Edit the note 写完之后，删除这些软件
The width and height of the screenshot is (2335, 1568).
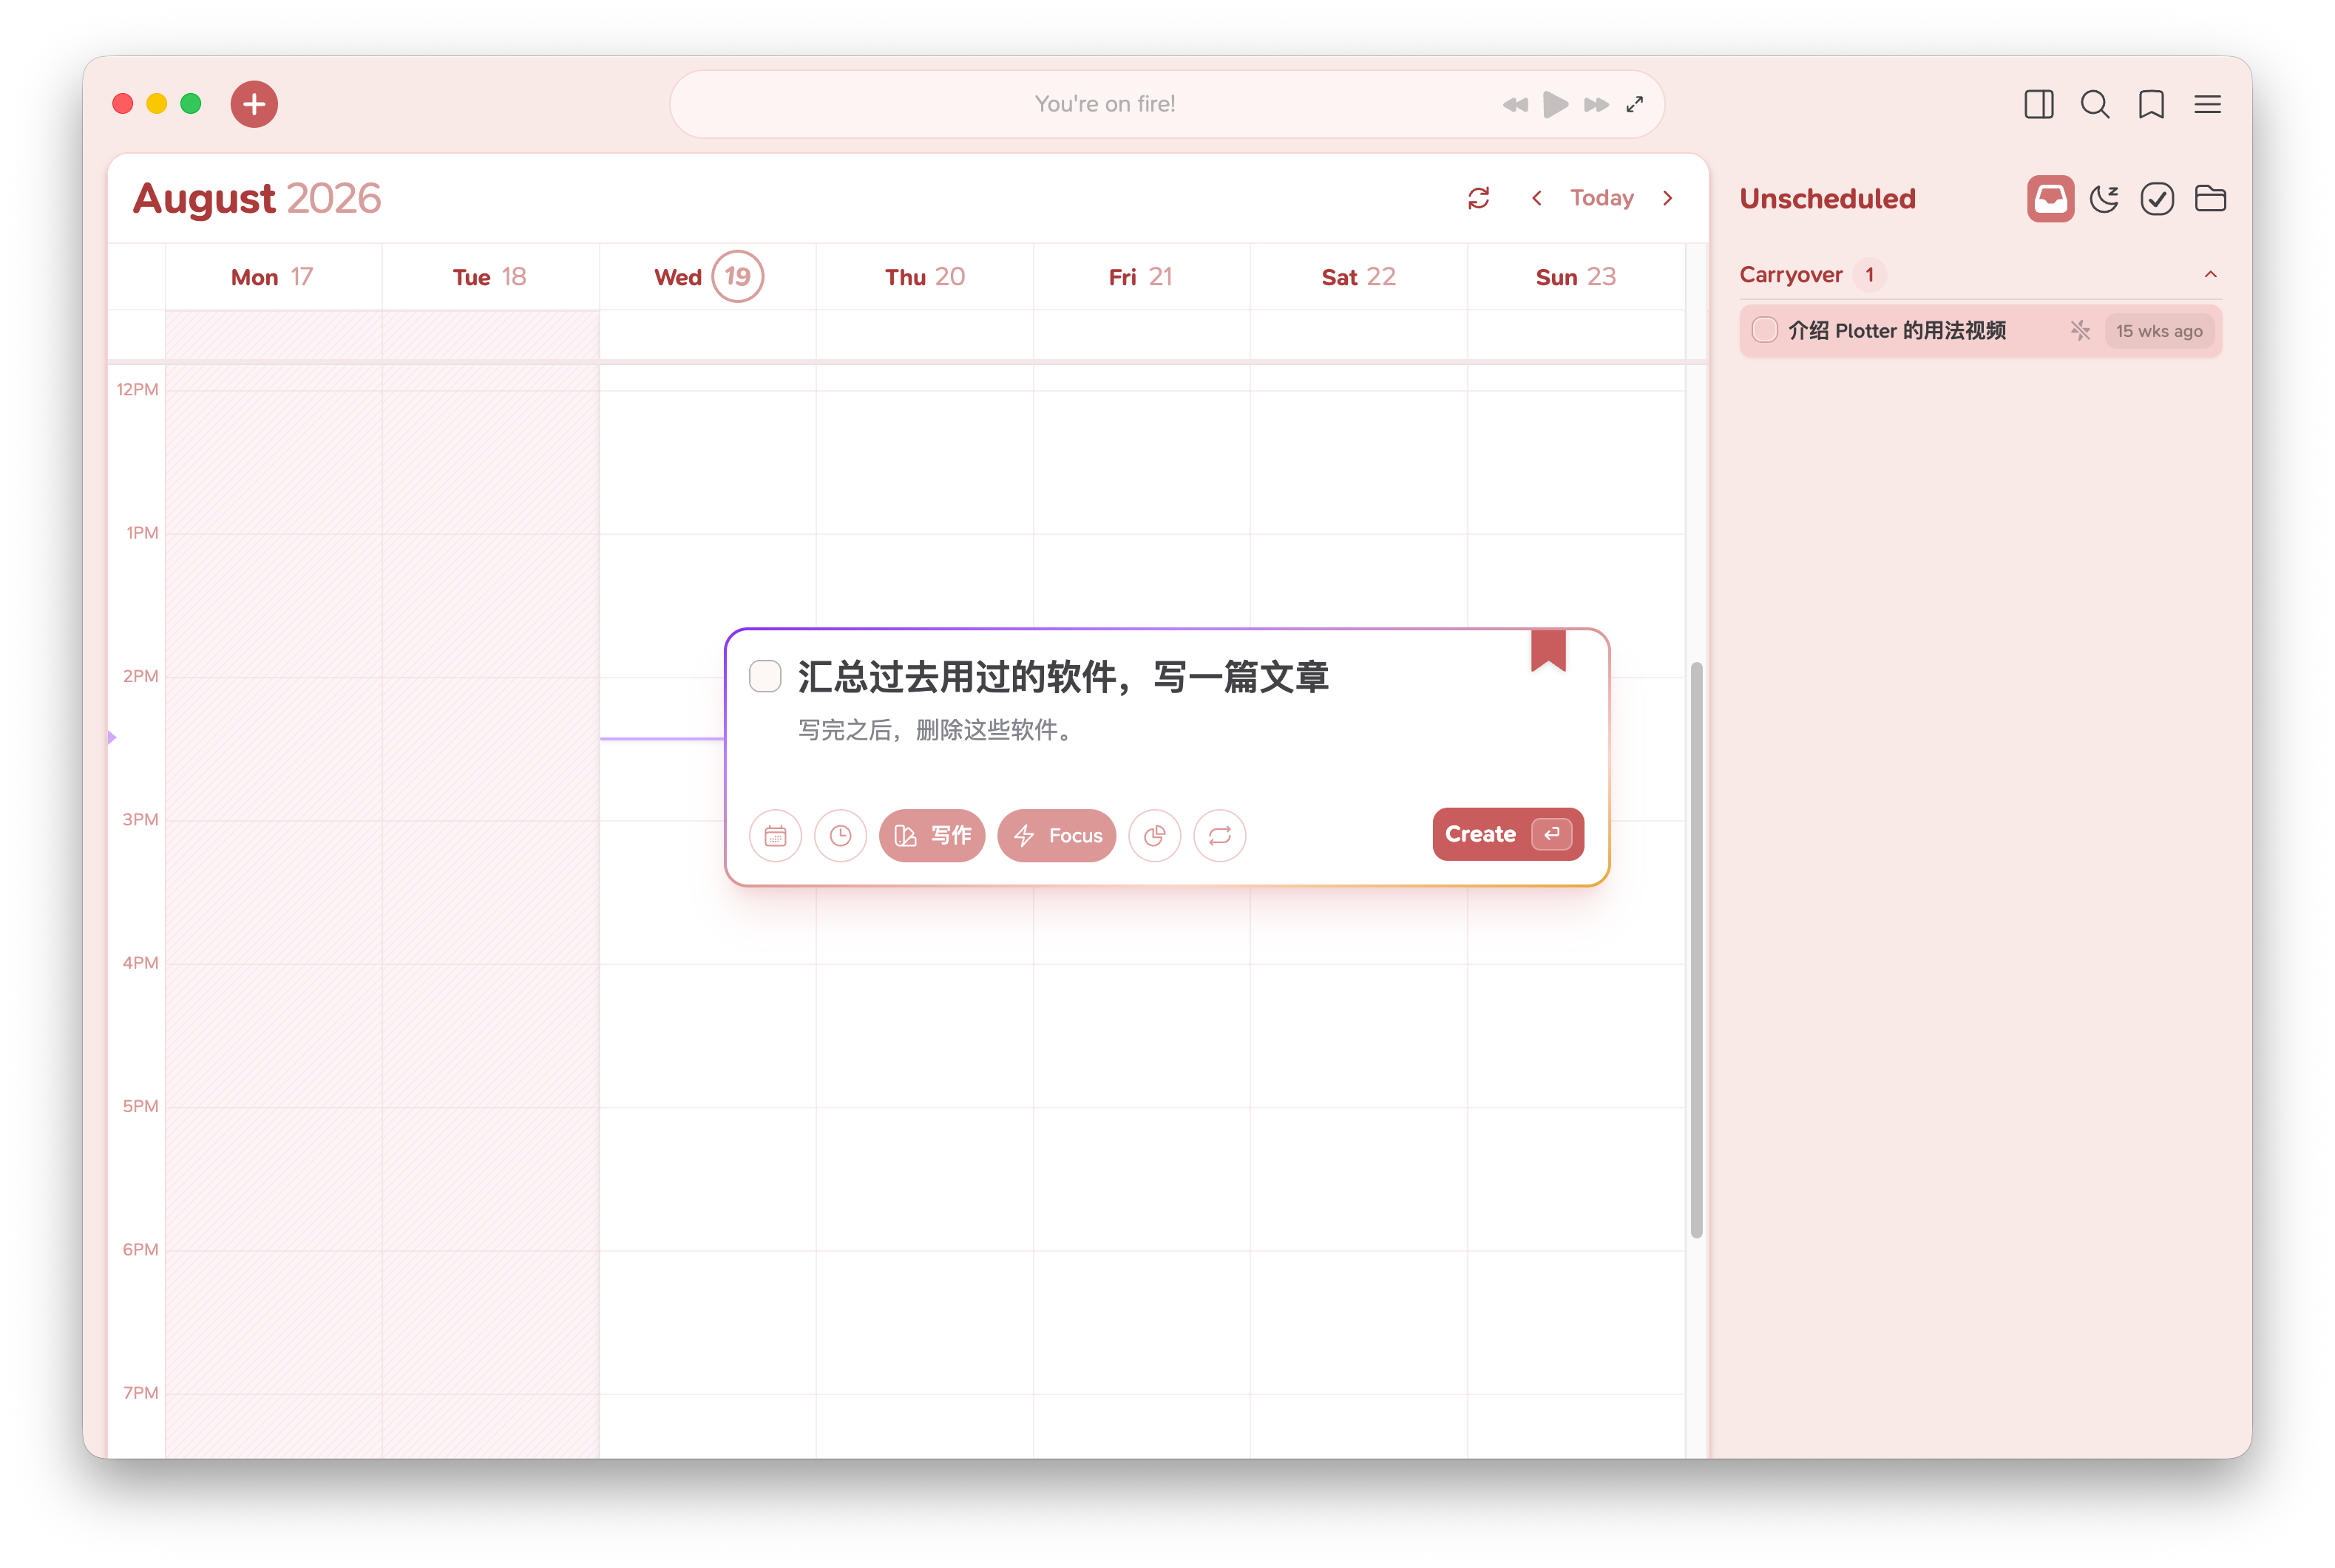936,730
